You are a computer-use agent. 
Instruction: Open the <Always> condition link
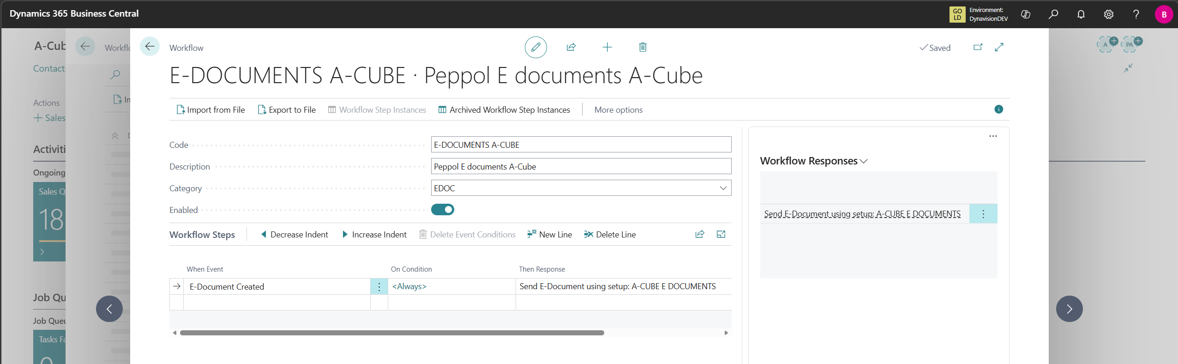pos(409,286)
